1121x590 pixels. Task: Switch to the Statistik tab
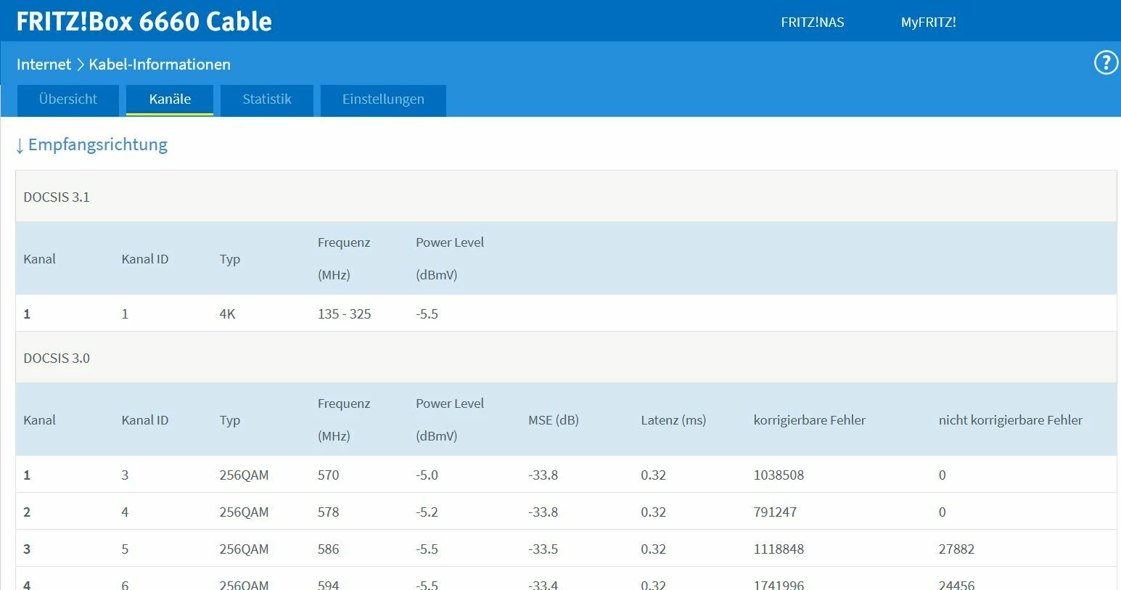(x=267, y=99)
